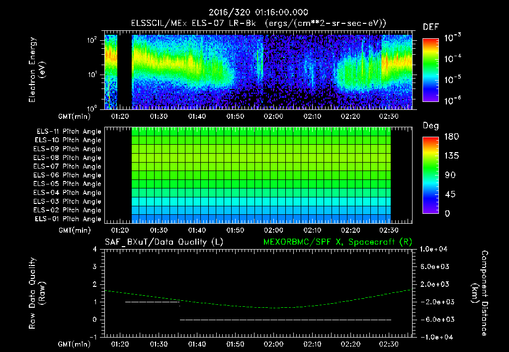Select the ELS-05 Pitch Angle row label
This screenshot has width=509, height=352.
tap(68, 184)
